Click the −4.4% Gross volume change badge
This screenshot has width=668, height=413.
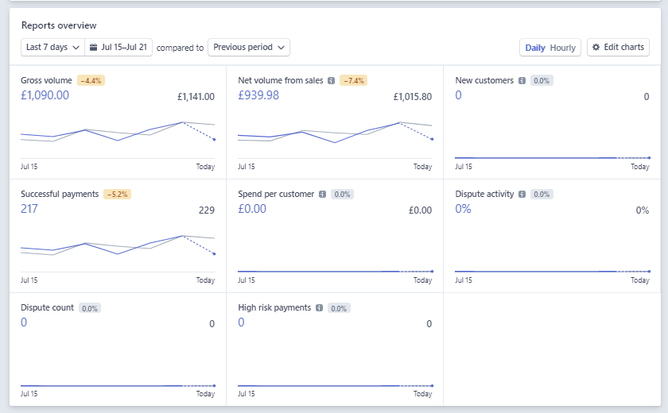pyautogui.click(x=91, y=81)
